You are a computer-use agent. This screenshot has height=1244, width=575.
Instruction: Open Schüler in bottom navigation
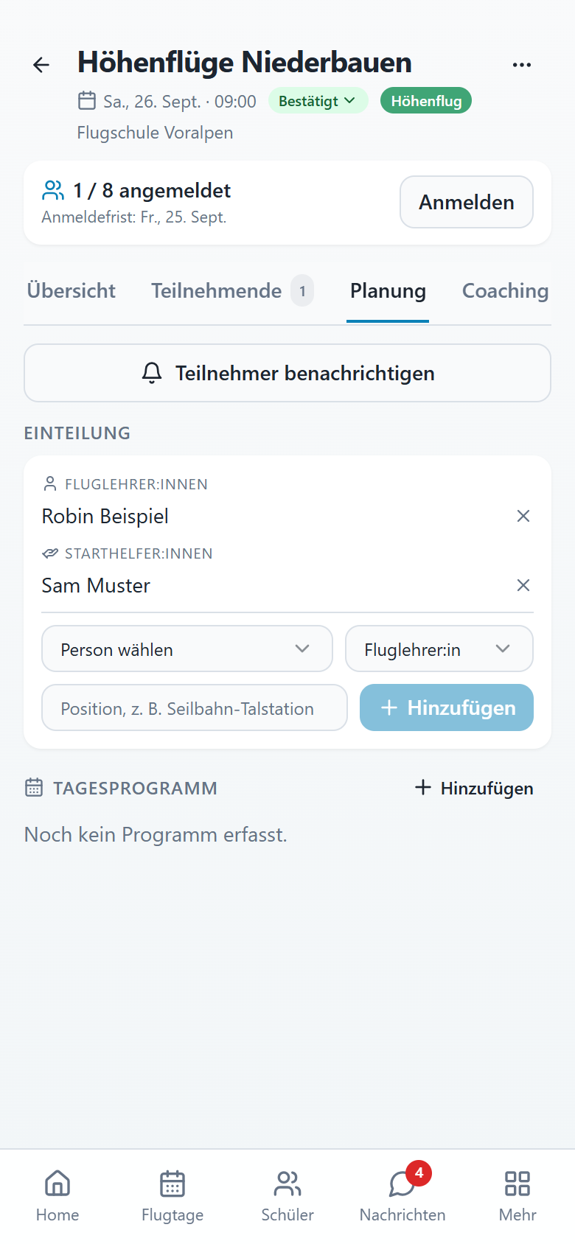pos(287,1197)
